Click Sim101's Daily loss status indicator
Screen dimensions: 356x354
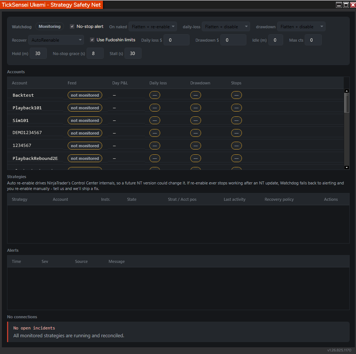click(x=155, y=120)
